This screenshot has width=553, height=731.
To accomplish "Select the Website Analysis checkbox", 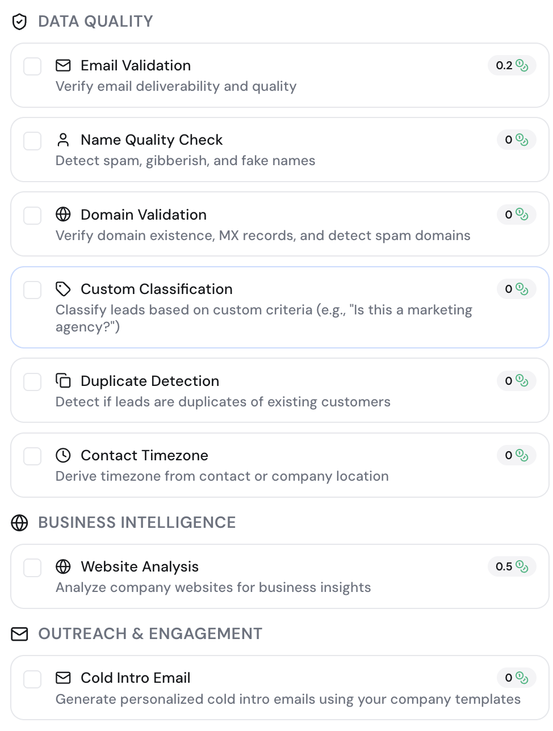I will coord(32,568).
